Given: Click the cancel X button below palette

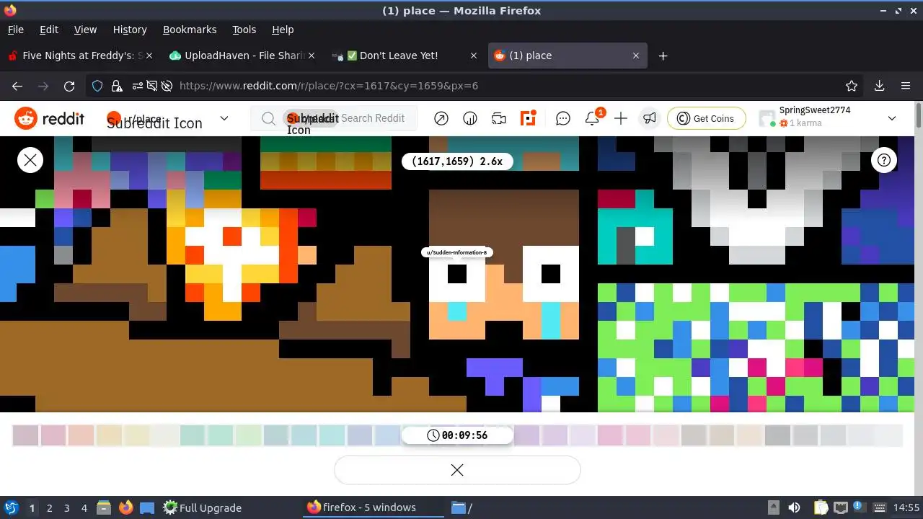Looking at the screenshot, I should 457,470.
